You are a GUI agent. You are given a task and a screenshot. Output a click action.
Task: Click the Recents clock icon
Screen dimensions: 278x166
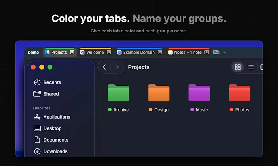pos(37,82)
